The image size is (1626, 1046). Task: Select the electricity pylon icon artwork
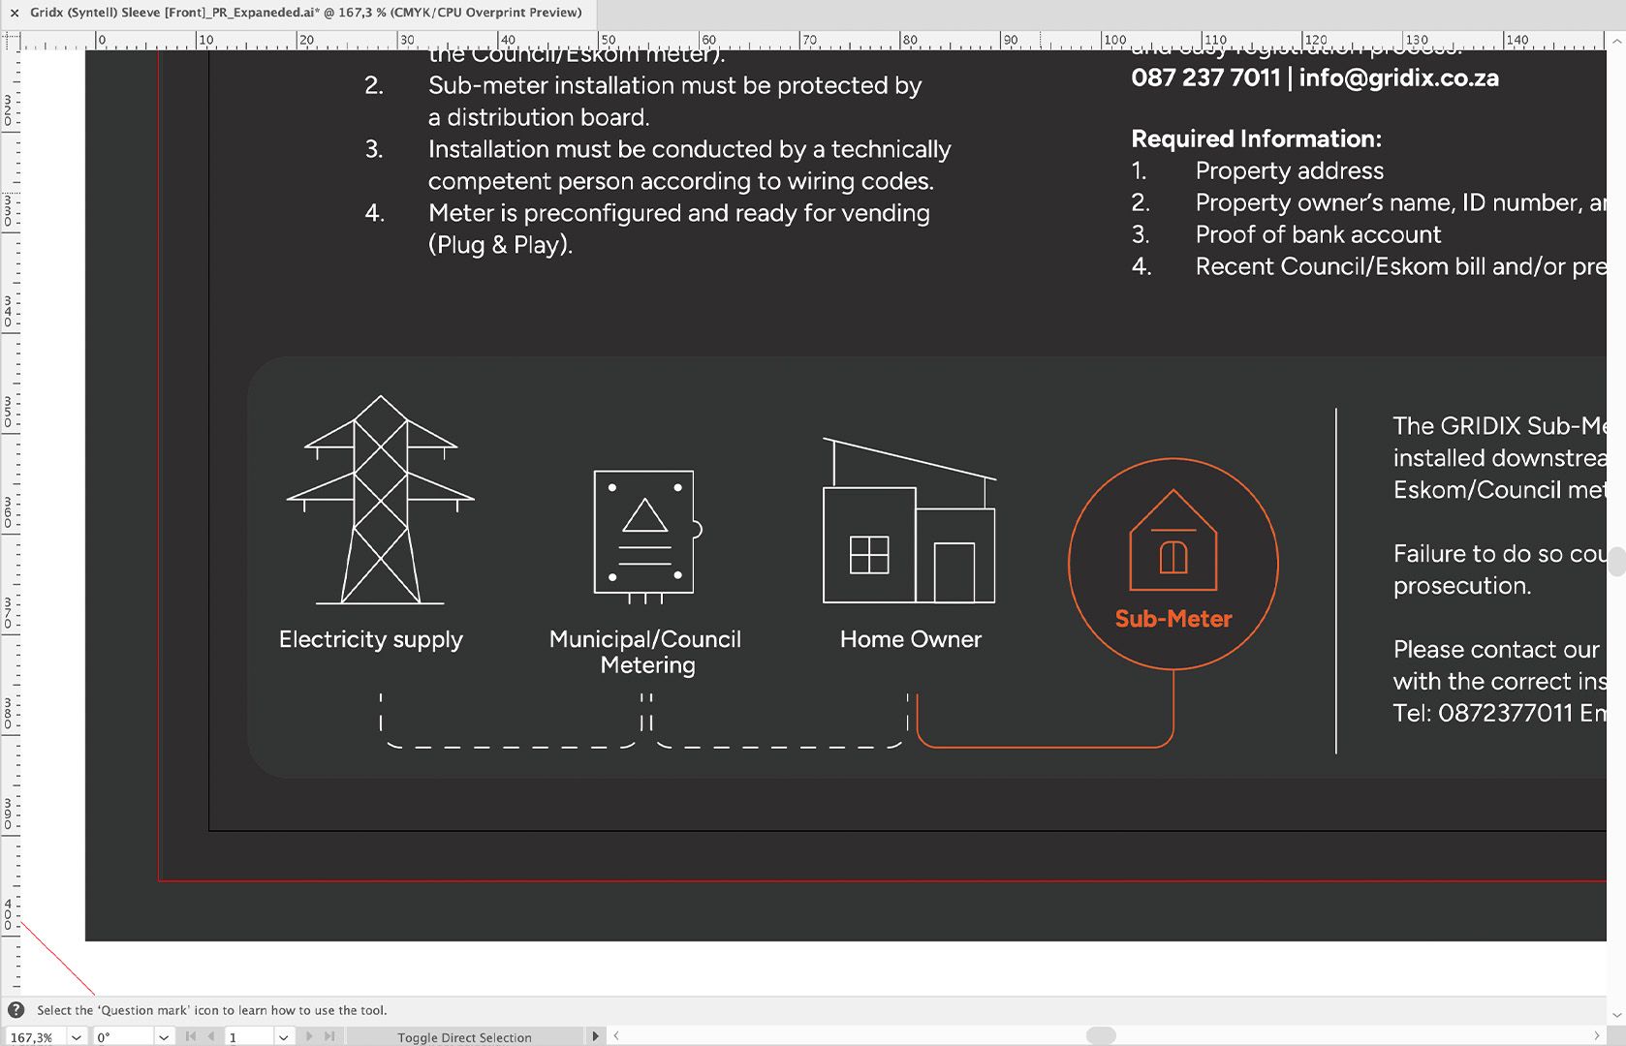pos(380,500)
